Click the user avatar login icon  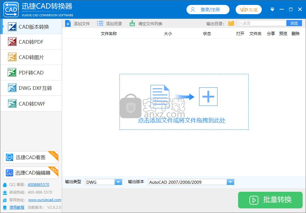tap(193, 10)
